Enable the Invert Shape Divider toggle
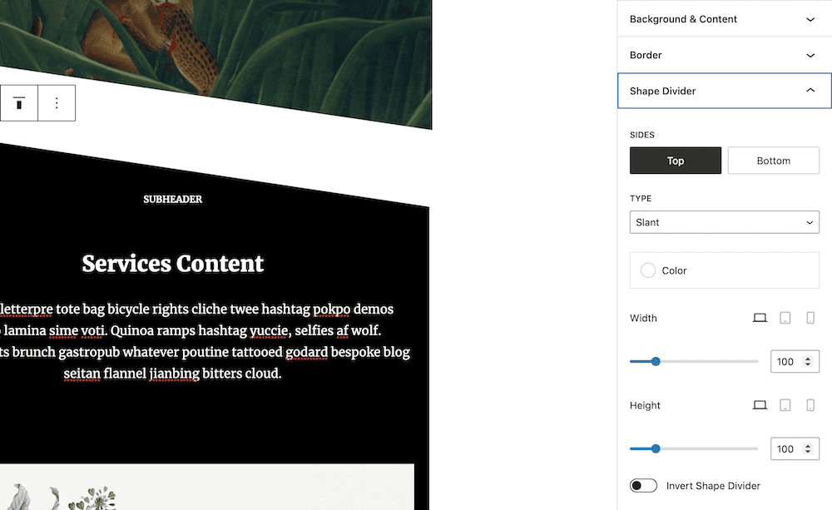 pos(643,485)
